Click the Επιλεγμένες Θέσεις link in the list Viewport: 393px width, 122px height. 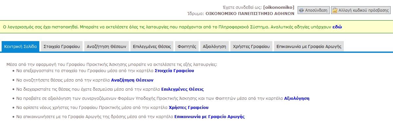[x=183, y=89]
